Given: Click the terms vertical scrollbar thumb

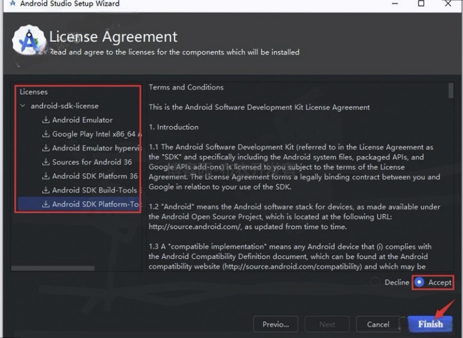Looking at the screenshot, I should click(451, 90).
